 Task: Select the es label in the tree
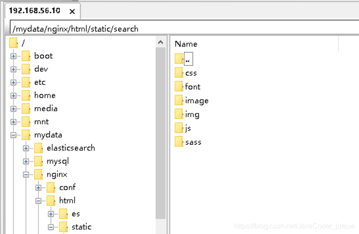pos(76,214)
